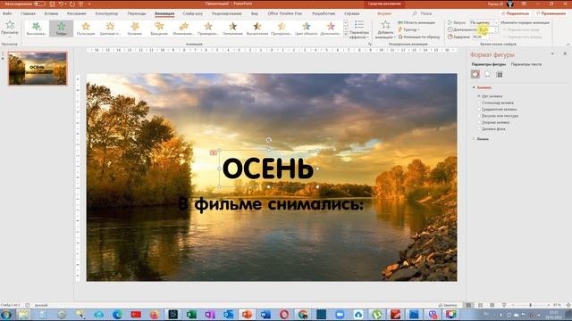Click the Задержка delay field
The height and width of the screenshot is (321, 572).
(x=482, y=37)
